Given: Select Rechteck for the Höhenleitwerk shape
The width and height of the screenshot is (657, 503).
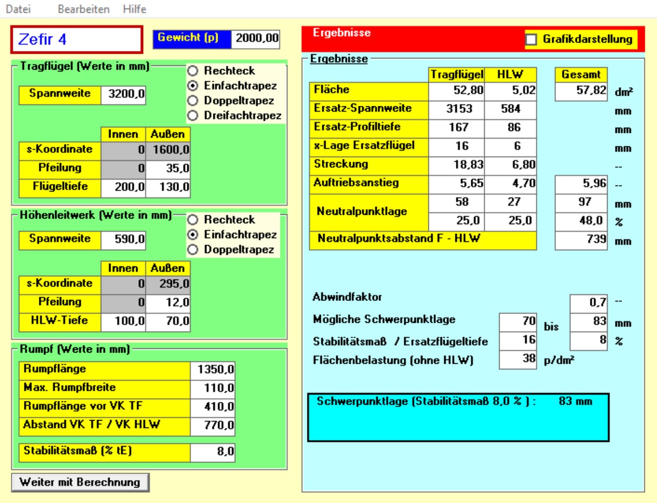Looking at the screenshot, I should coord(193,220).
